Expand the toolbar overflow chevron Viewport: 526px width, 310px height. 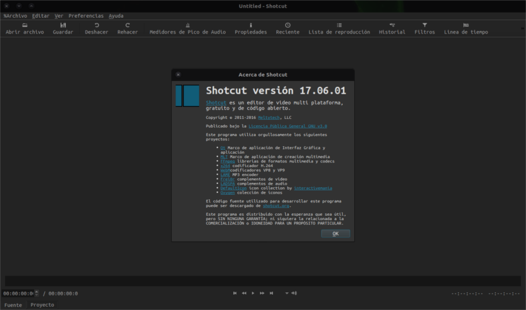[x=522, y=29]
